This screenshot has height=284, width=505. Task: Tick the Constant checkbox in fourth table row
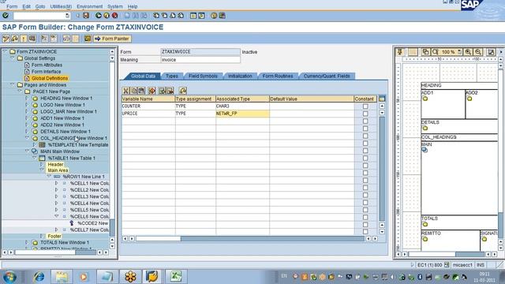(365, 129)
